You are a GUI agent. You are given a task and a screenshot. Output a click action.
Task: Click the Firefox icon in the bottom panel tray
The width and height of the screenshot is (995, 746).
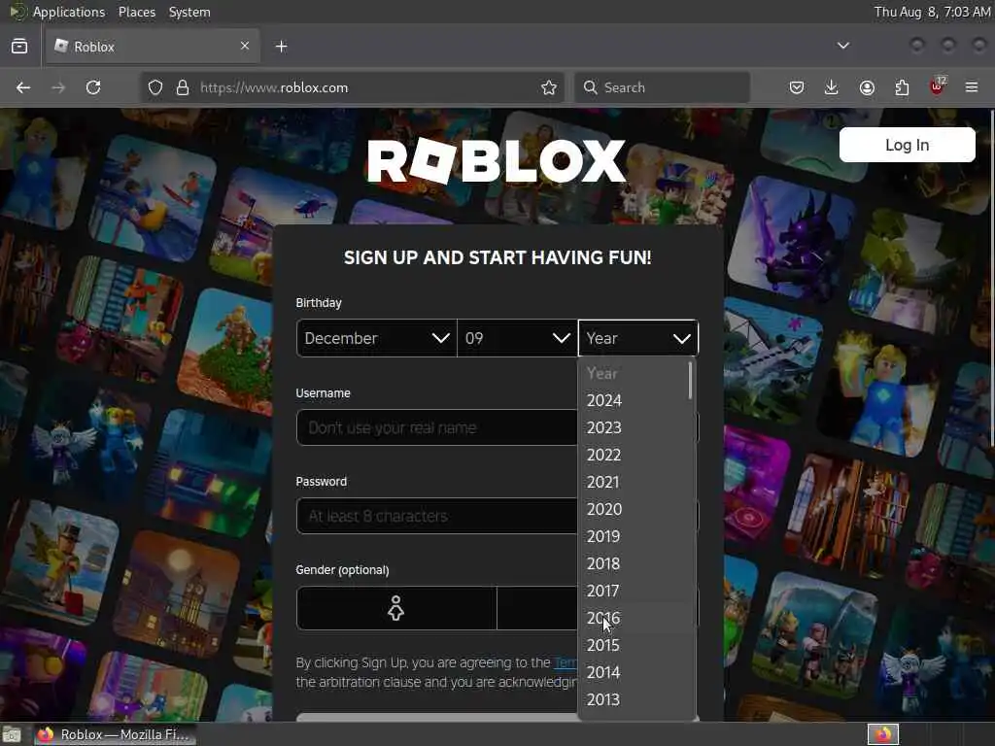click(883, 734)
